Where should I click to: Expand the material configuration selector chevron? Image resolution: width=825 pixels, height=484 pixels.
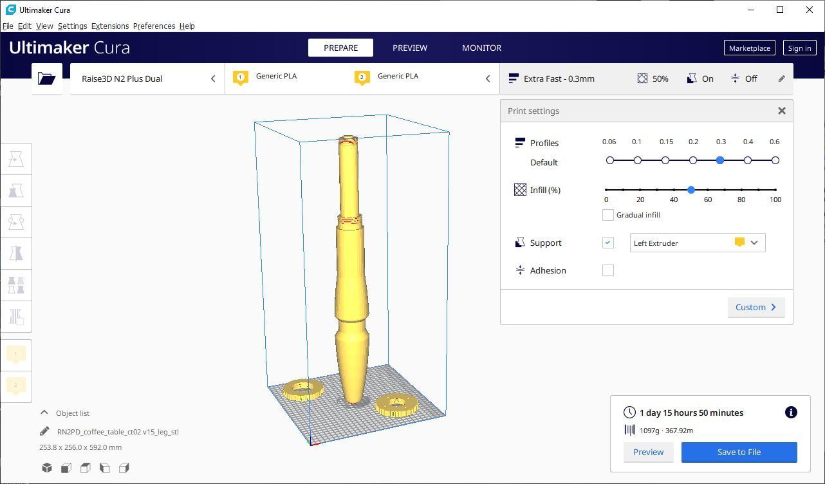point(488,79)
